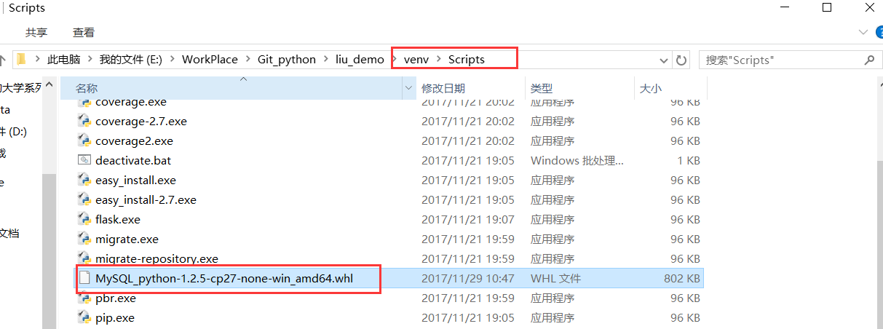Click the flask.exe Python icon
883x329 pixels.
click(x=84, y=219)
